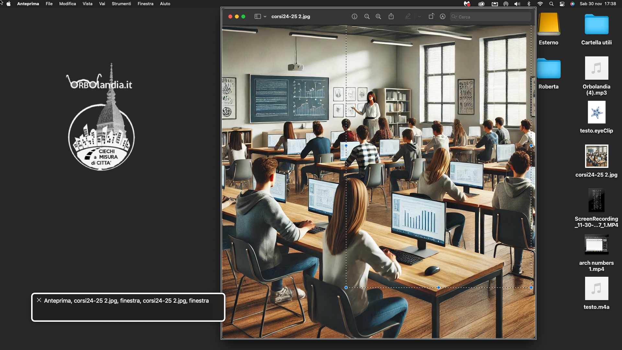Click the Orbolandia.it logo on desktop
Viewport: 622px width, 350px height.
point(101,117)
